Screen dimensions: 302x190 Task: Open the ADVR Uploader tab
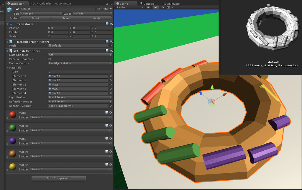[x=41, y=4]
